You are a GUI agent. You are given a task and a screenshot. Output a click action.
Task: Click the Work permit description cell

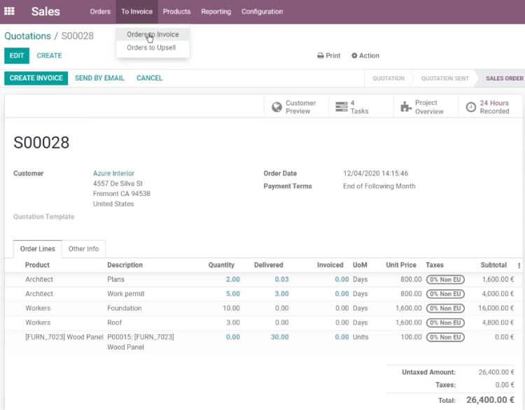pyautogui.click(x=126, y=294)
